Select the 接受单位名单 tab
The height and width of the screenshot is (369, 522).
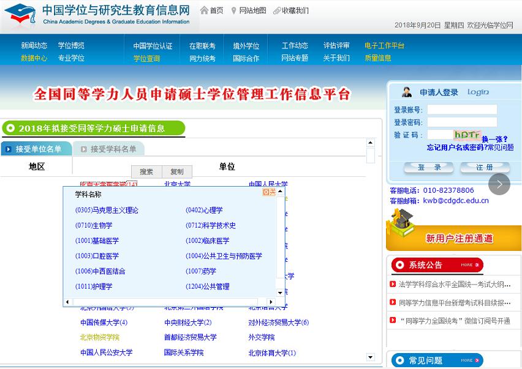(x=36, y=149)
